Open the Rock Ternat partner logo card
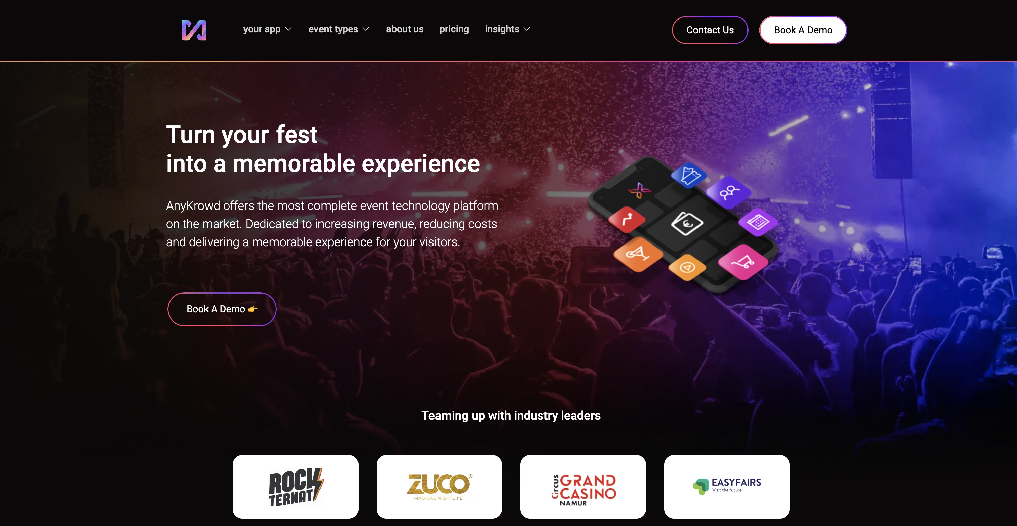The height and width of the screenshot is (526, 1017). tap(295, 487)
